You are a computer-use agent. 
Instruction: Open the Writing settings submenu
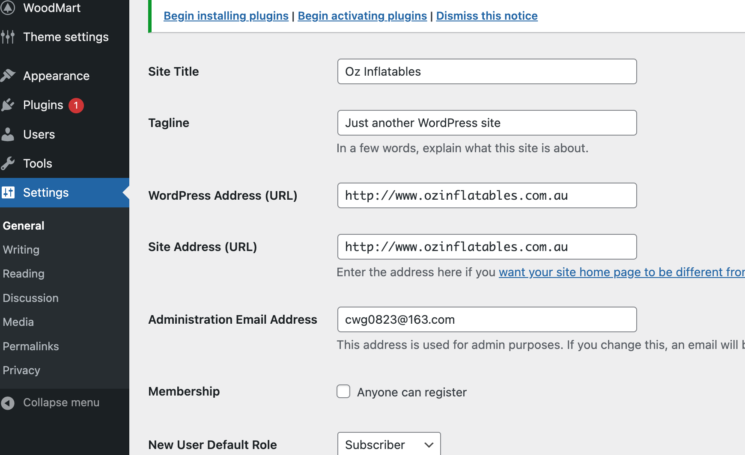(x=21, y=250)
